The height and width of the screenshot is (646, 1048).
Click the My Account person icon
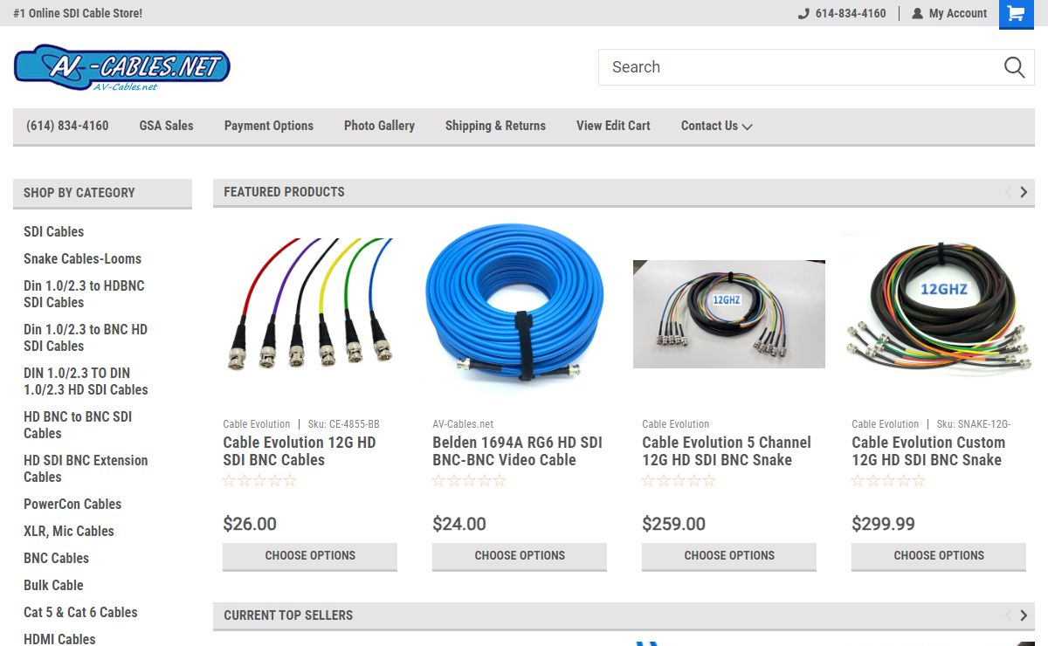pyautogui.click(x=917, y=14)
